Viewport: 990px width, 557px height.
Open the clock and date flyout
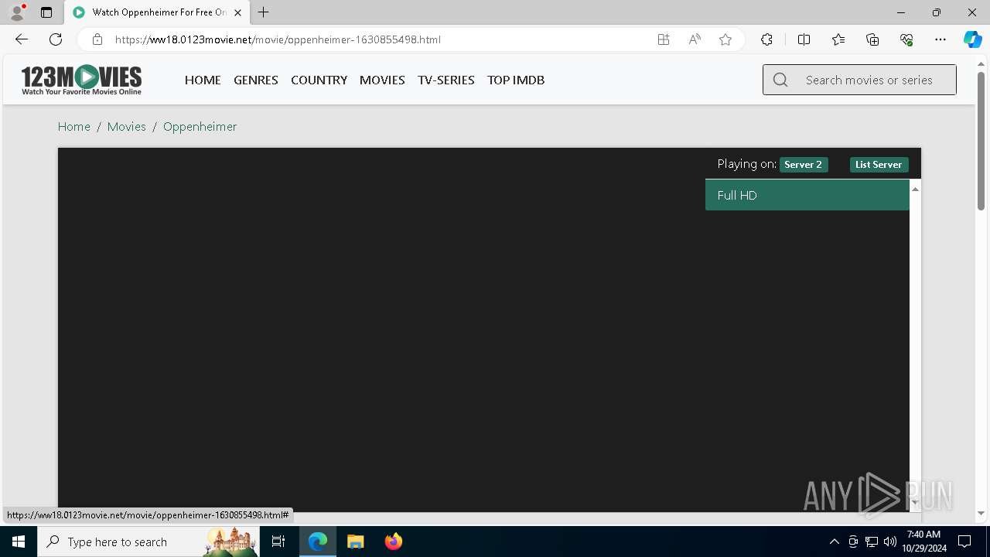point(923,542)
